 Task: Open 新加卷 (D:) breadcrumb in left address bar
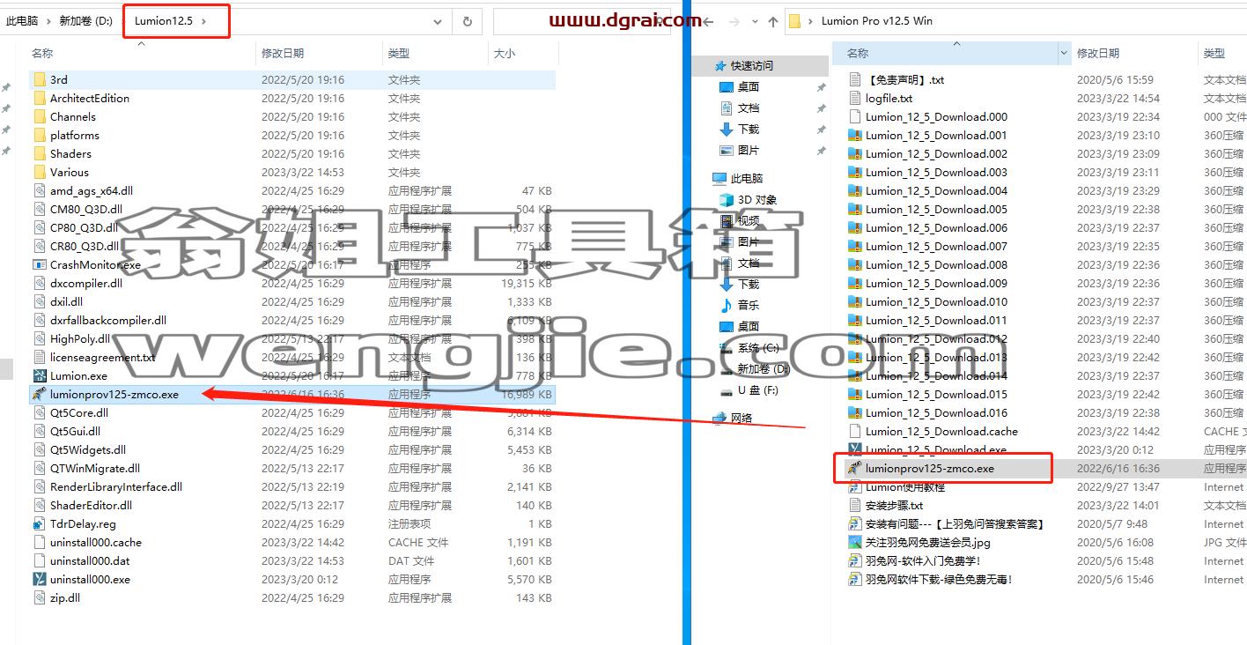coord(86,21)
